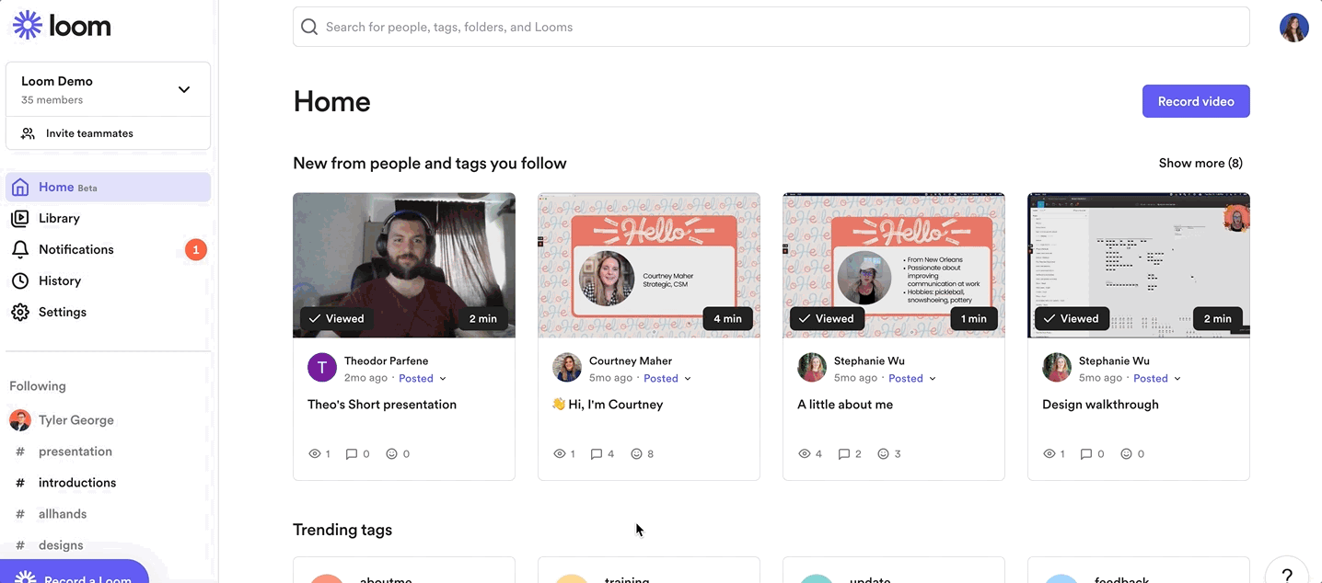Image resolution: width=1322 pixels, height=583 pixels.
Task: Expand the Loom Demo workspace switcher
Action: coord(184,89)
